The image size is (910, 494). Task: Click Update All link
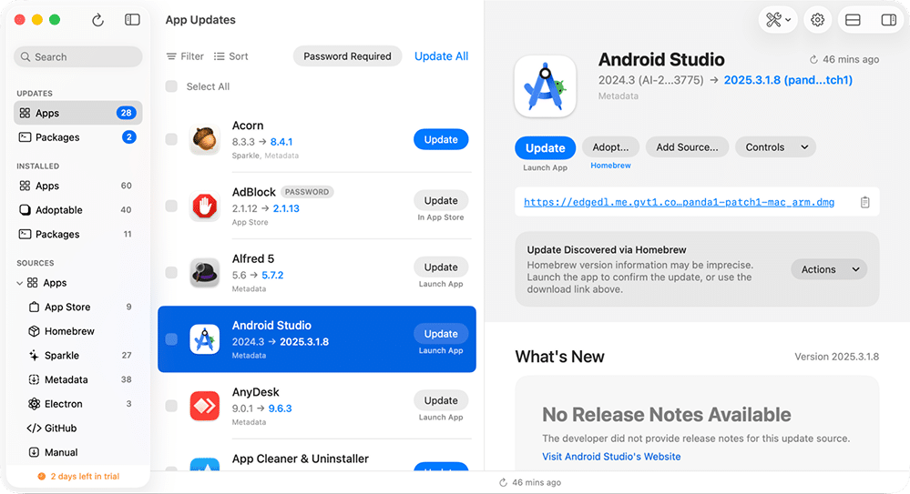pos(441,56)
